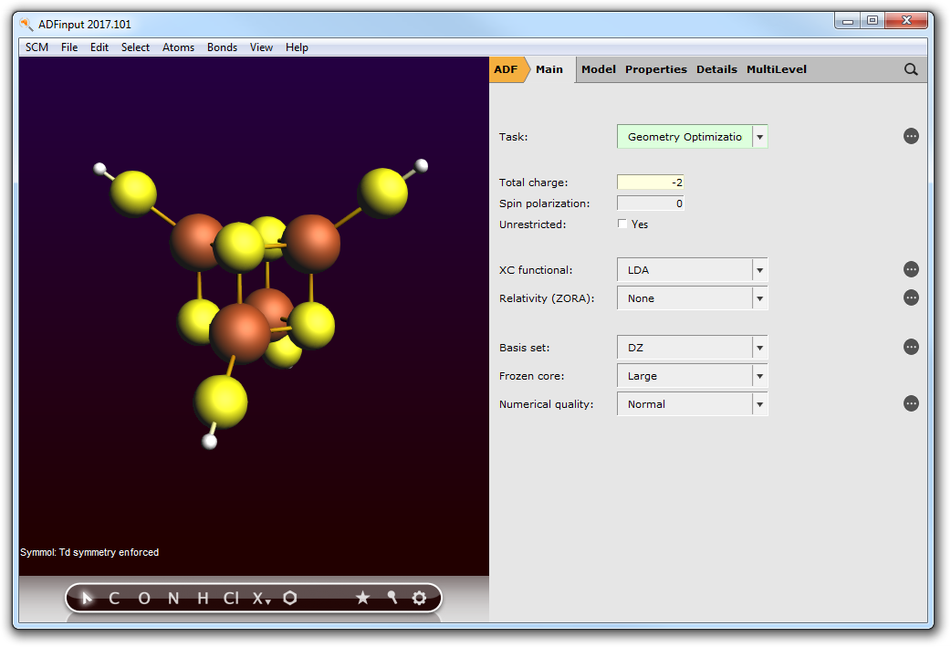The width and height of the screenshot is (951, 647).
Task: Open the X other-element selector
Action: 261,599
